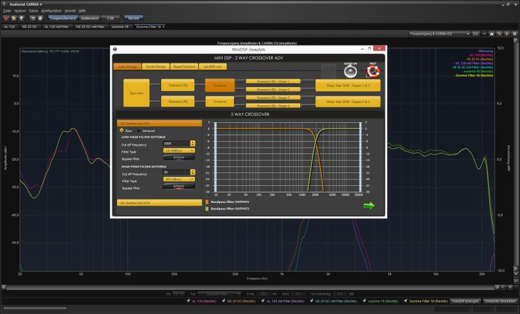Click the red record icon in toolbar
The width and height of the screenshot is (520, 314).
(6, 18)
